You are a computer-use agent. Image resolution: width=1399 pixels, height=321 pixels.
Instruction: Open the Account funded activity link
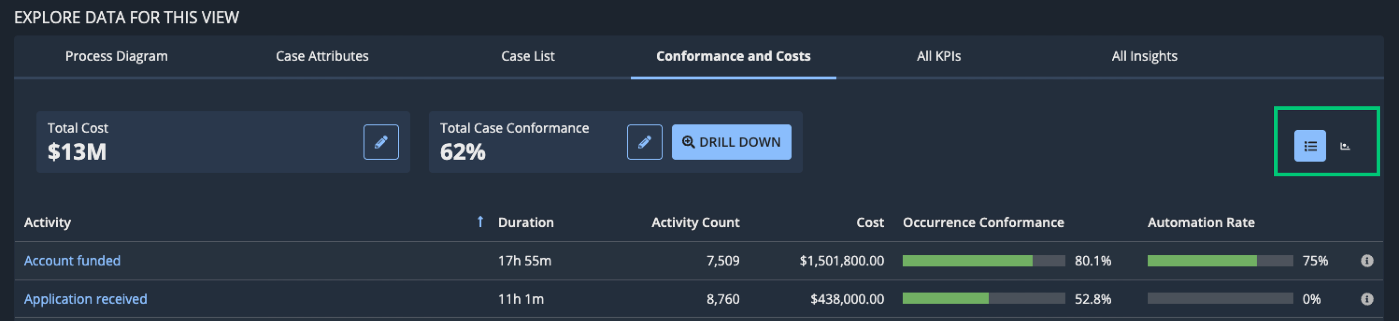(72, 261)
